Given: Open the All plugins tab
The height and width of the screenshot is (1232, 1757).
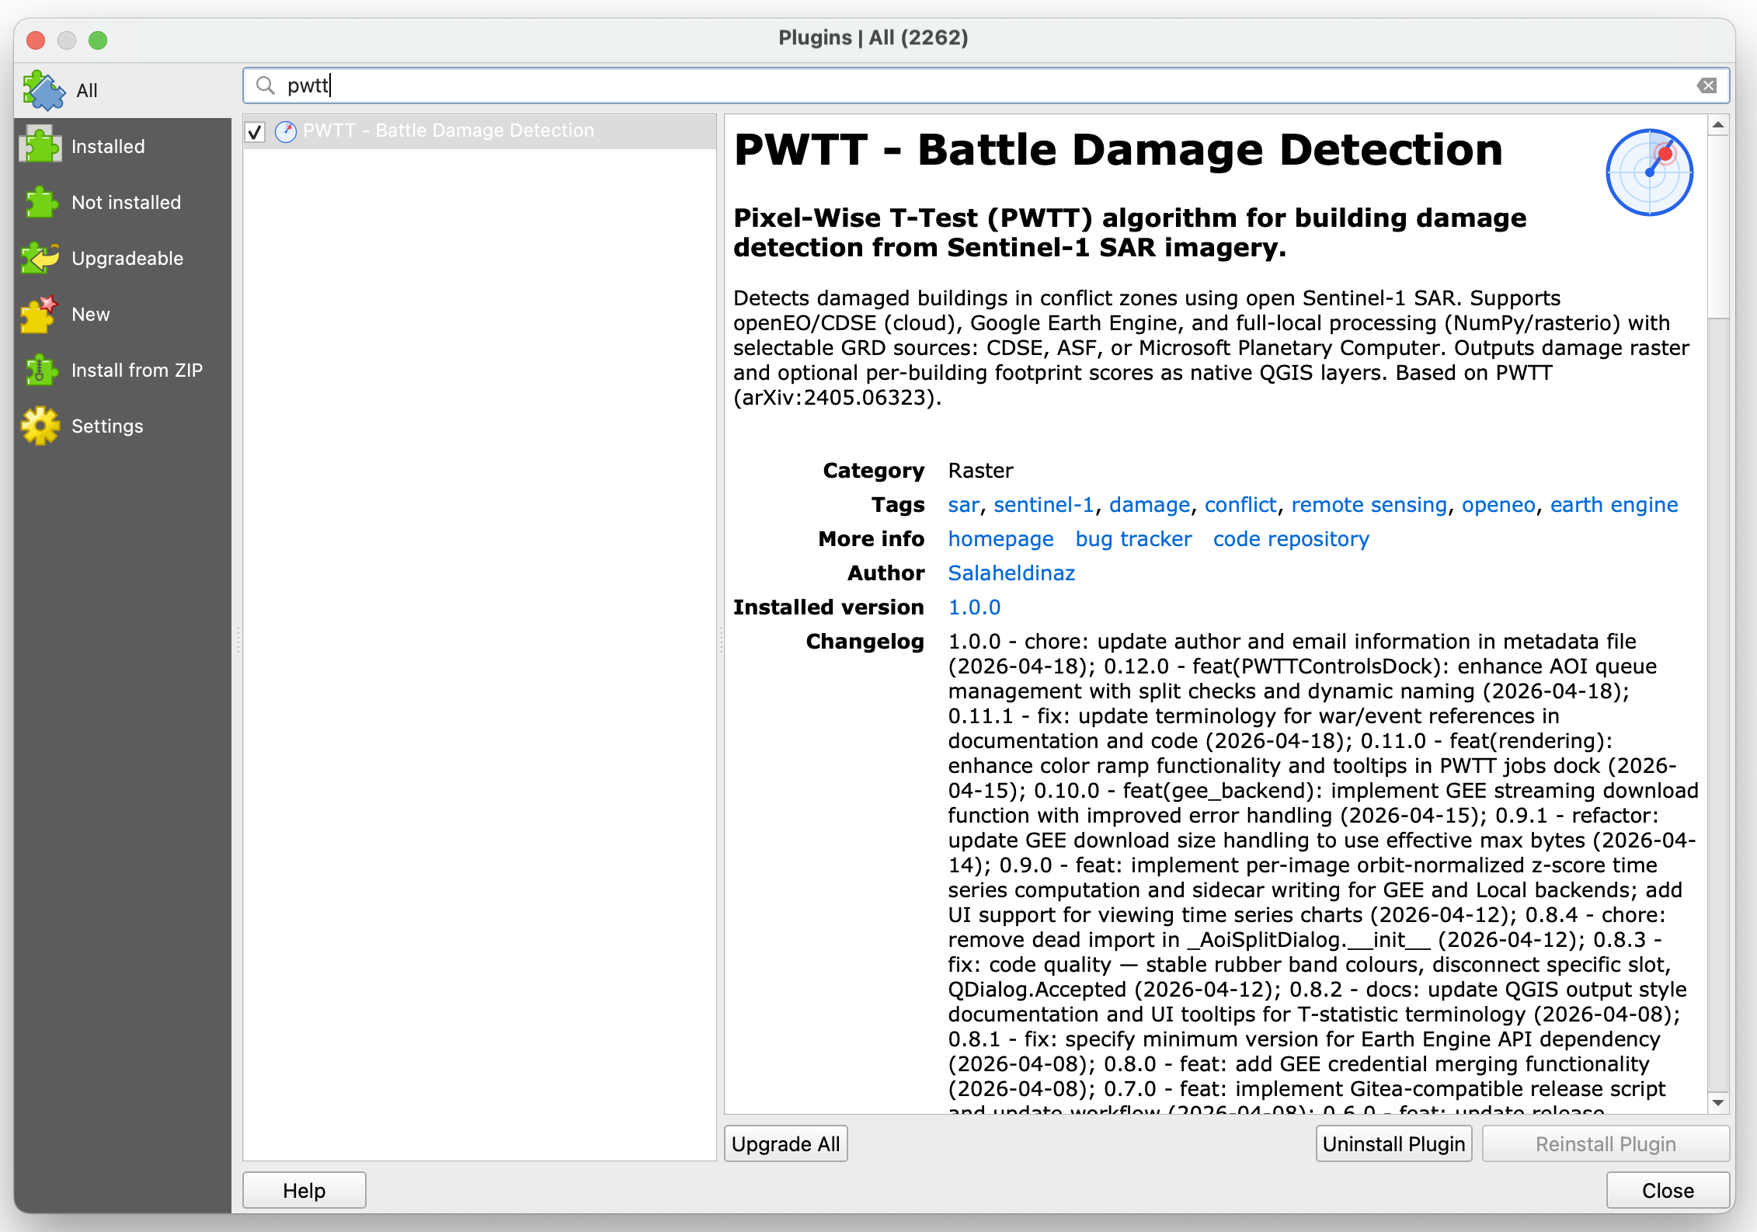Looking at the screenshot, I should click(x=123, y=91).
